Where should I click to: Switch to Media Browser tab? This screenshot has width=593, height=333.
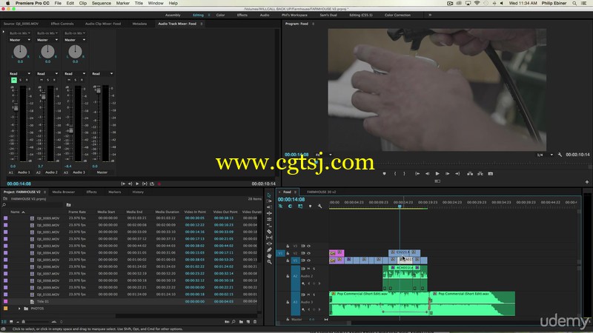pyautogui.click(x=63, y=192)
